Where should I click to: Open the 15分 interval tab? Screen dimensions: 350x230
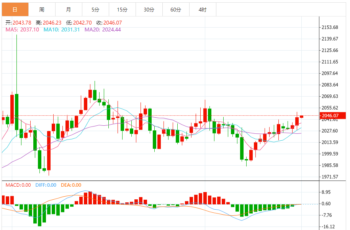[x=122, y=9]
